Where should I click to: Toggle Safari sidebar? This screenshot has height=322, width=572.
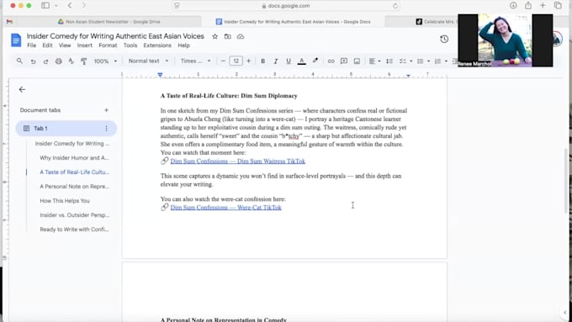(45, 6)
